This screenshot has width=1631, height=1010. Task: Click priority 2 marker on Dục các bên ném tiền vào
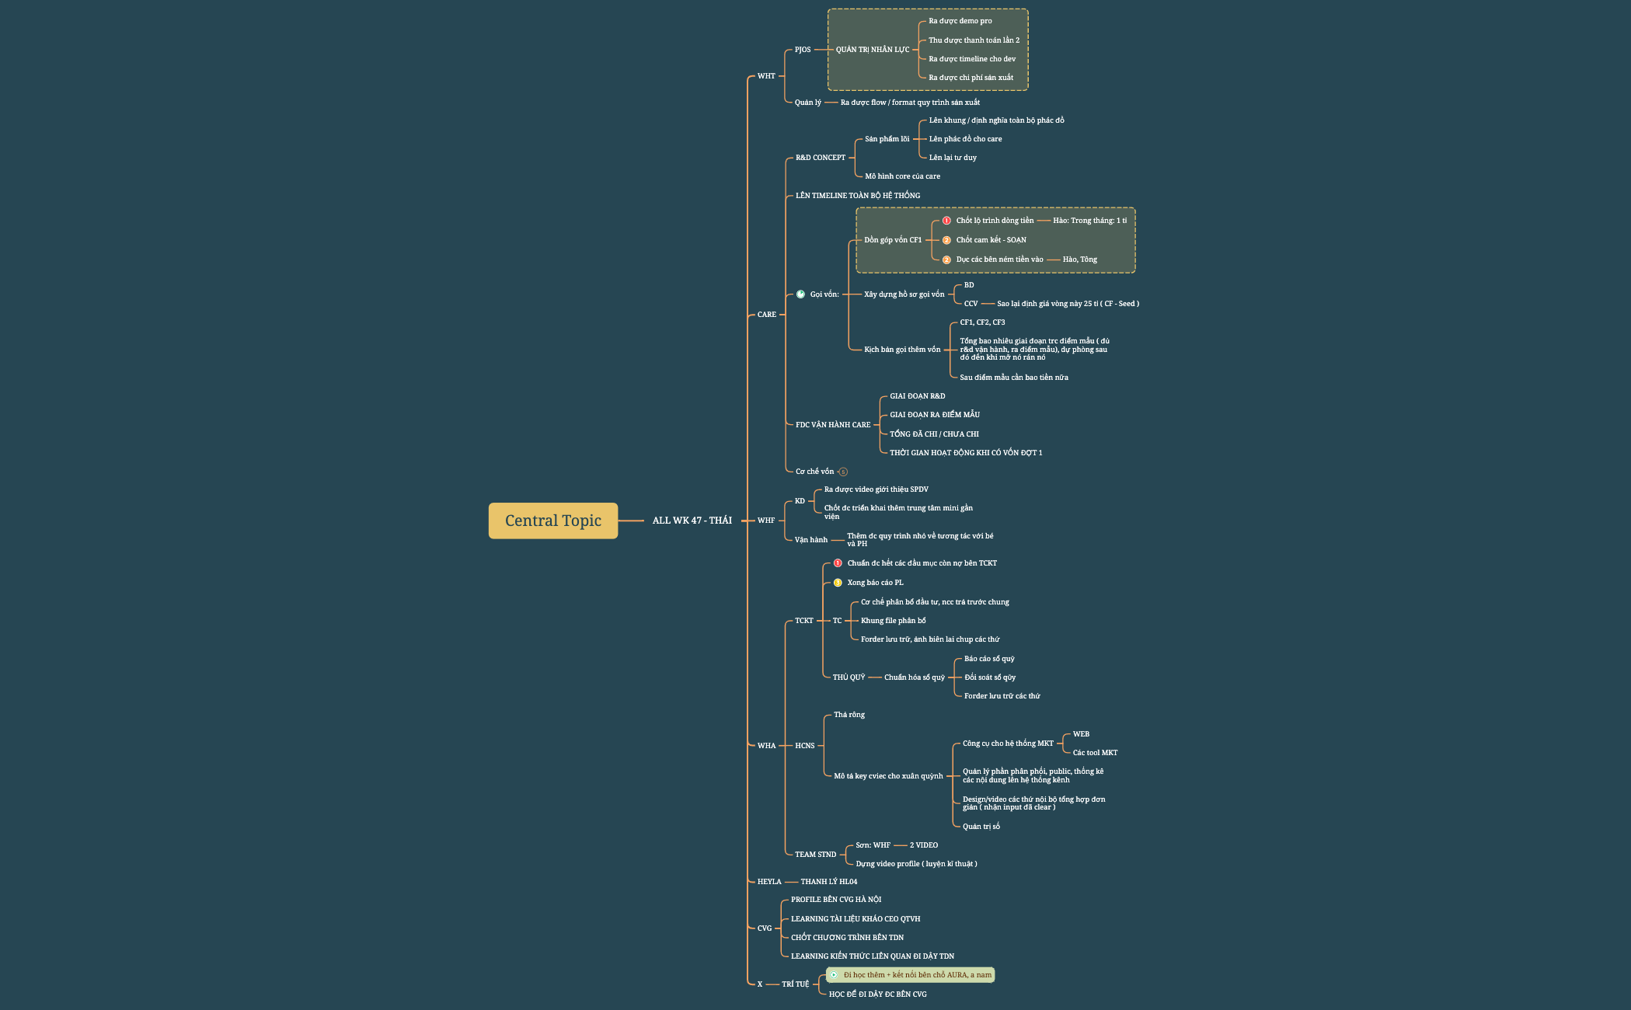[x=946, y=259]
